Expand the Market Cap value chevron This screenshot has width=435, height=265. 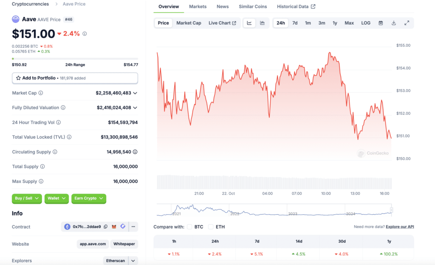point(135,93)
